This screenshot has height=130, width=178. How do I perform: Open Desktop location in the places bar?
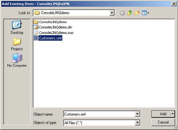17,27
